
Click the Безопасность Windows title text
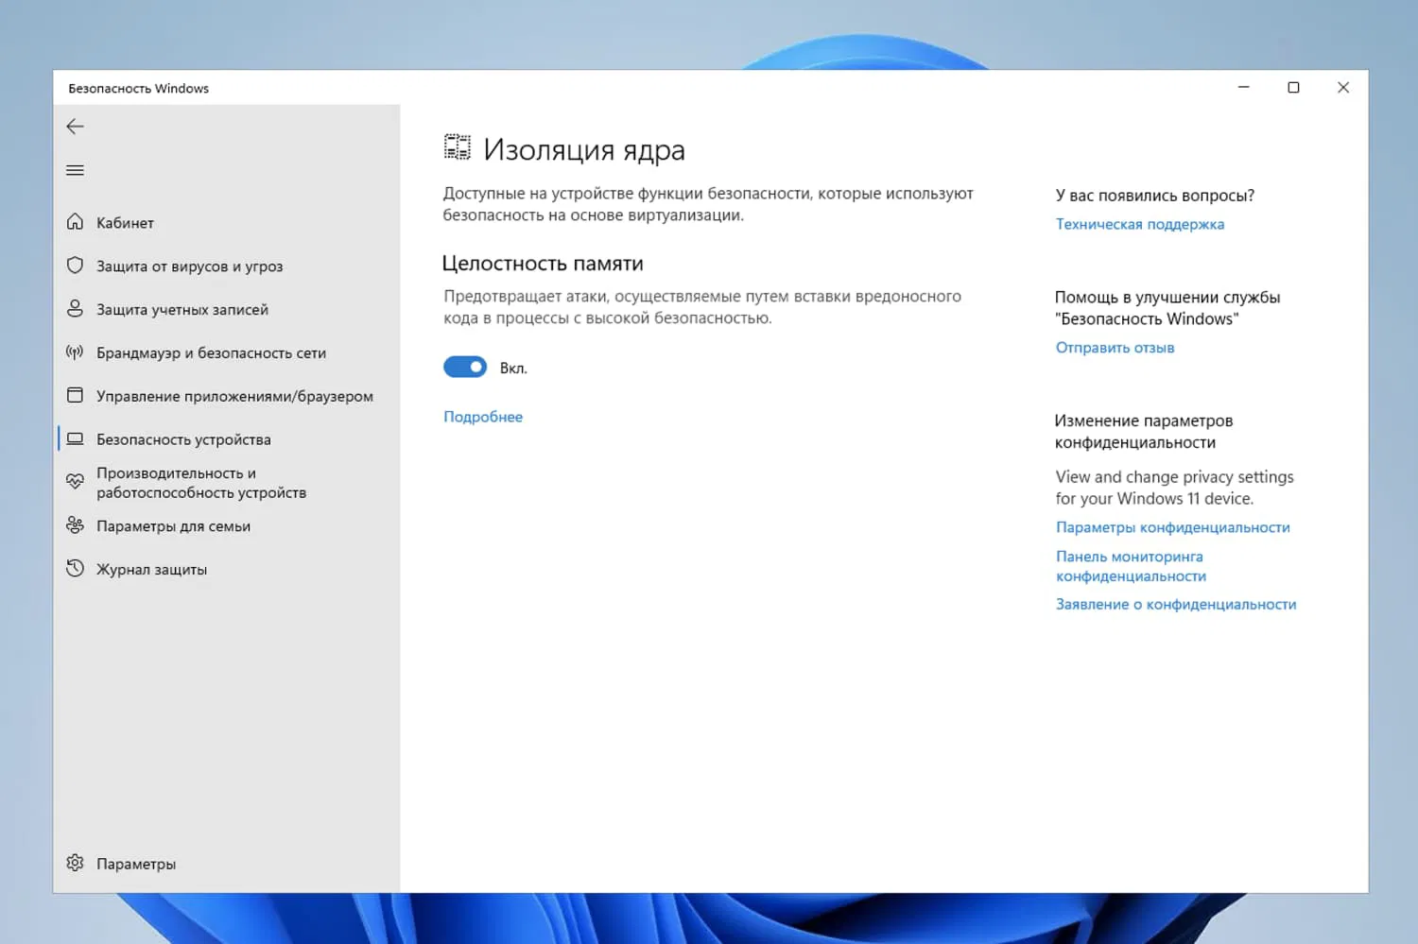tap(139, 88)
